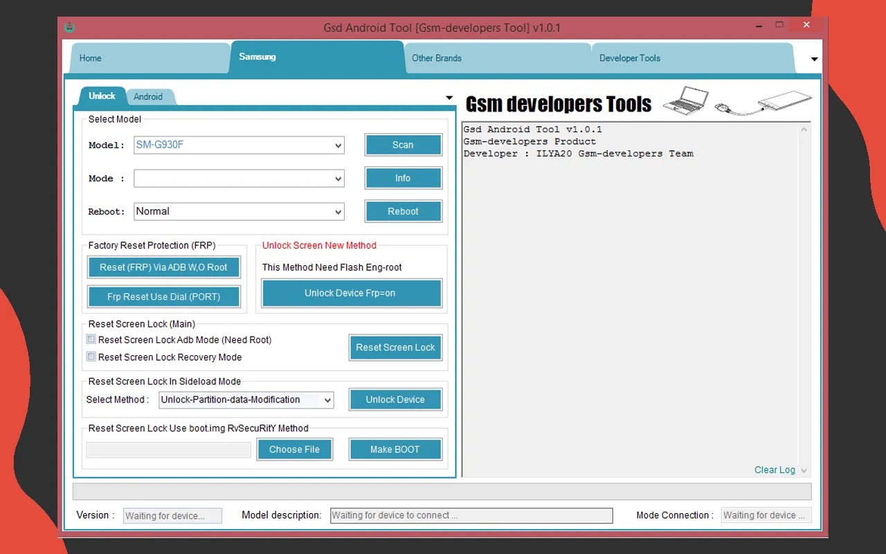Click the app icon in title bar
886x554 pixels.
pos(69,28)
